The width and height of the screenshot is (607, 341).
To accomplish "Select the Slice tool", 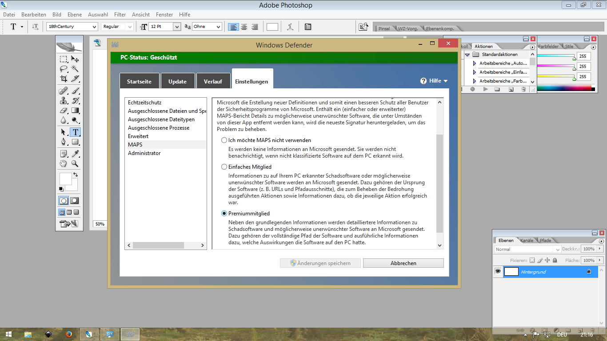I will tap(75, 79).
